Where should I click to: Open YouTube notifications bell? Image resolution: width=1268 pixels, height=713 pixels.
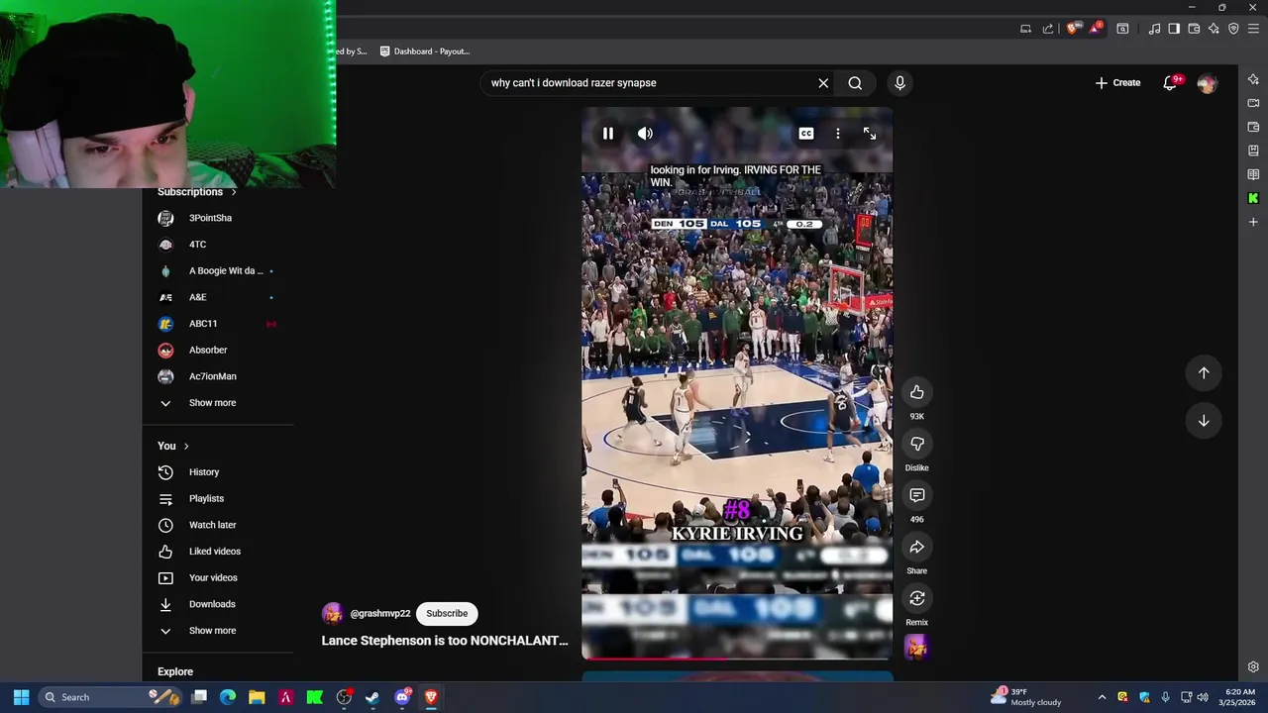point(1170,83)
